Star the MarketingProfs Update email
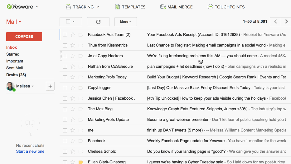 click(x=73, y=119)
